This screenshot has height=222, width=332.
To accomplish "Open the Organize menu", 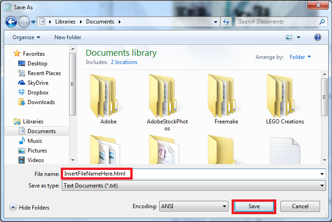I will (x=26, y=37).
